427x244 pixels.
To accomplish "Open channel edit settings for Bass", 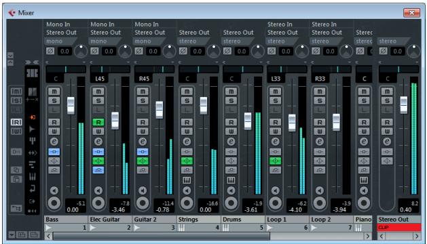I will (x=54, y=142).
